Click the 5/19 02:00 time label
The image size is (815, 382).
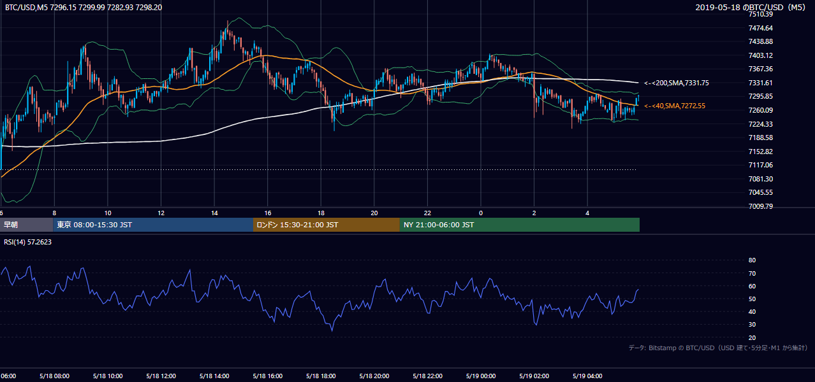pyautogui.click(x=534, y=376)
